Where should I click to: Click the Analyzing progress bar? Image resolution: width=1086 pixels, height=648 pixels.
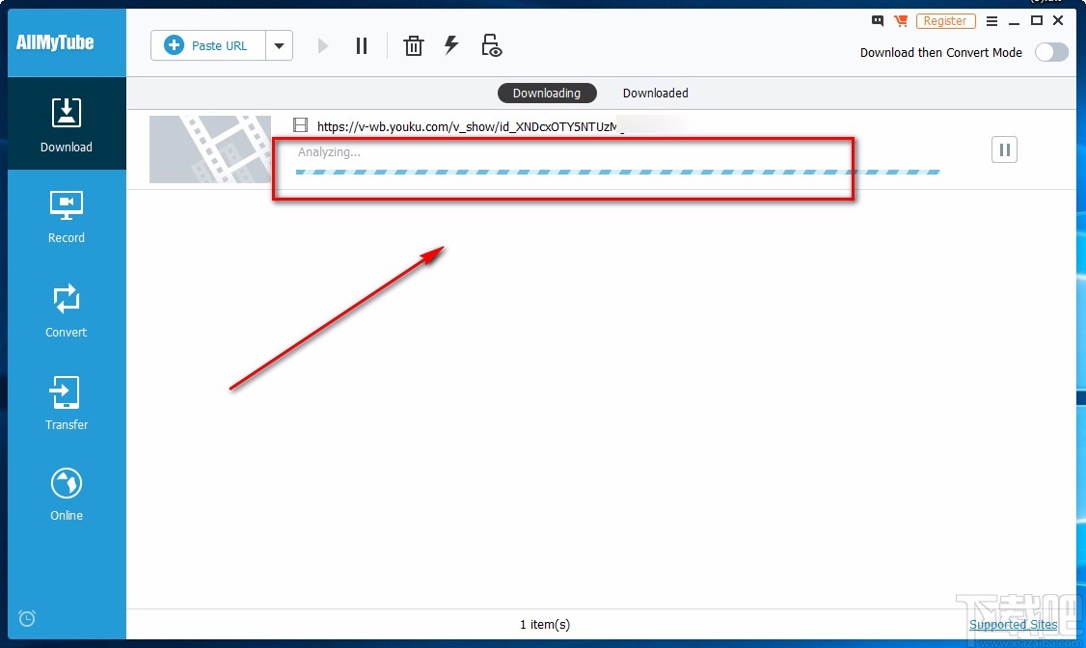click(618, 172)
